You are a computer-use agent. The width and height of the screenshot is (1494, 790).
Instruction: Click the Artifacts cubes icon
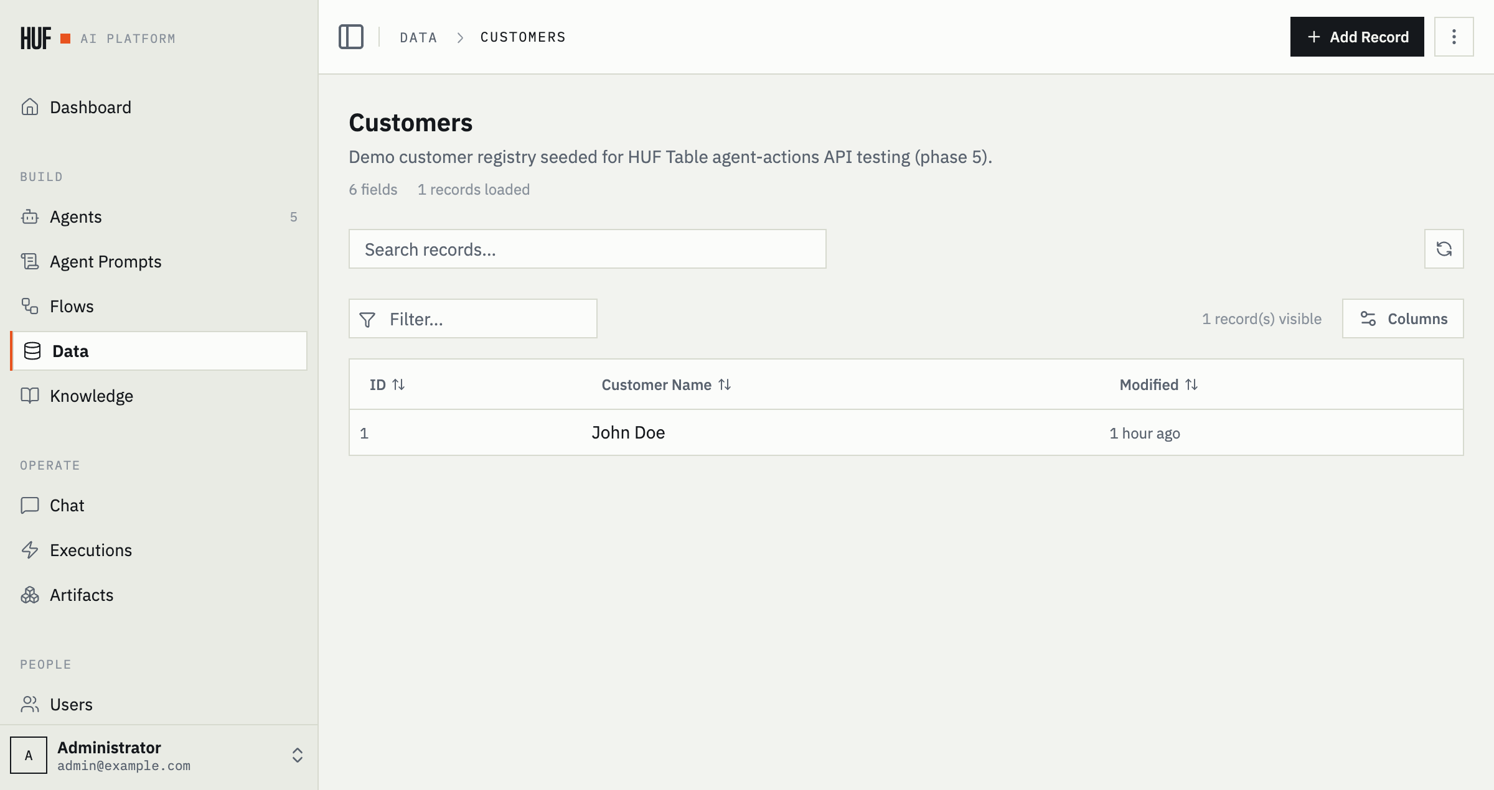[x=30, y=595]
